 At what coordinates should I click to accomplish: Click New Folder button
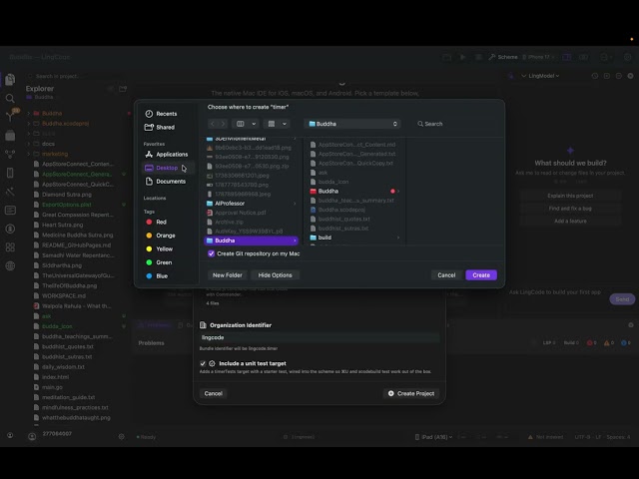228,275
